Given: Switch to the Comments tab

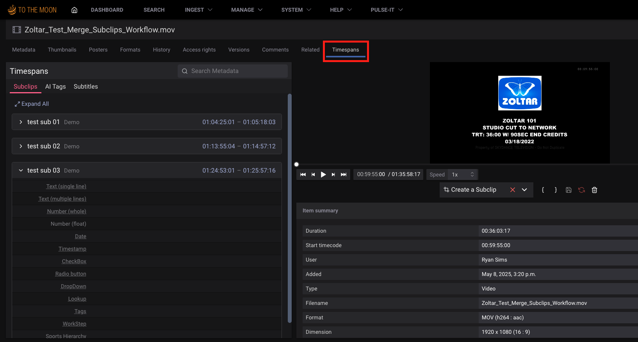Looking at the screenshot, I should [275, 50].
